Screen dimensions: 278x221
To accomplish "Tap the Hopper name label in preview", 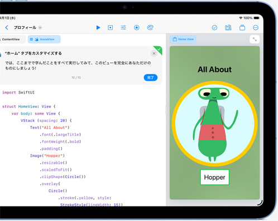I will click(x=215, y=177).
